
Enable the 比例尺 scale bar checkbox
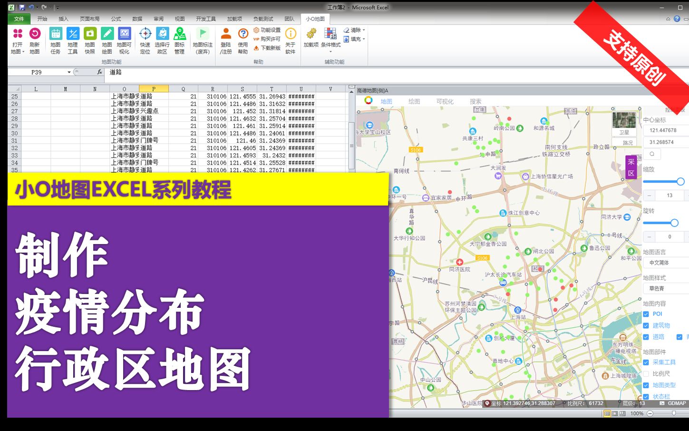[x=646, y=374]
